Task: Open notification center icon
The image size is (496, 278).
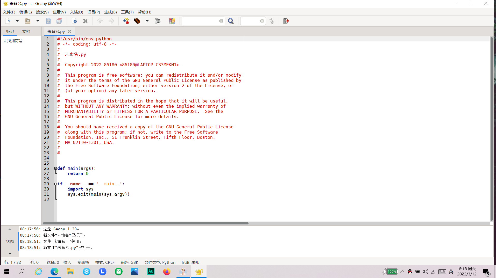Action: [486, 272]
